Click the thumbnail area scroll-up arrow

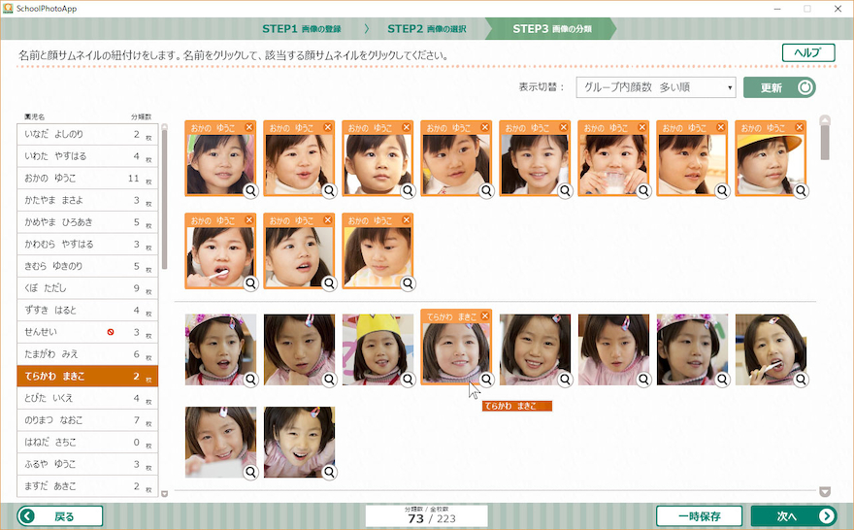tap(825, 119)
